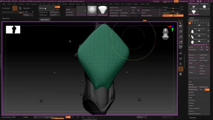Click AutoReorder button
Screen dimensions: 213x120
pos(204,55)
